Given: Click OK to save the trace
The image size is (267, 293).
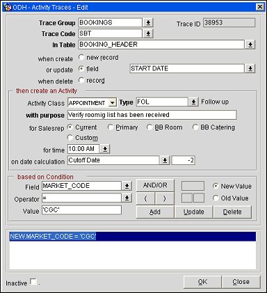Looking at the screenshot, I should (x=202, y=282).
